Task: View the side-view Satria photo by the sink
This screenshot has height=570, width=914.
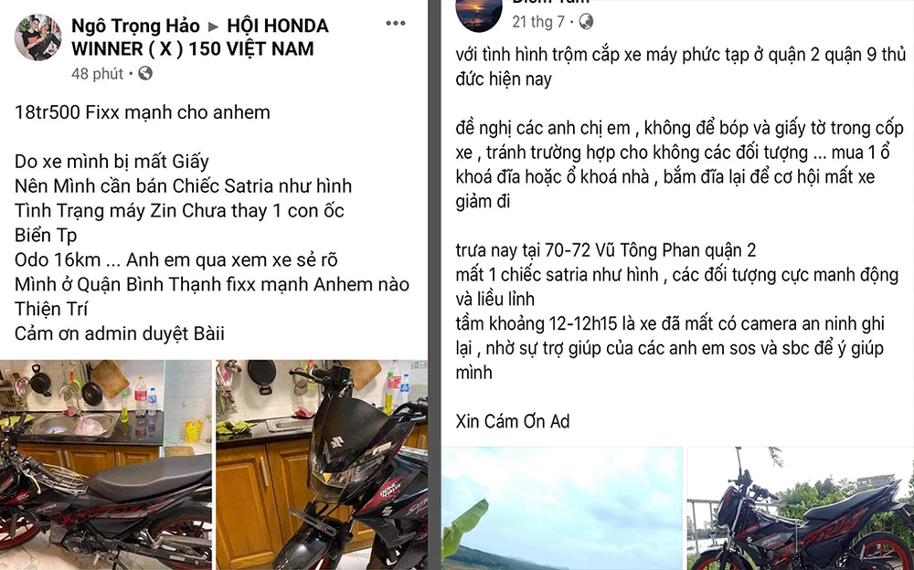Action: coord(105,465)
